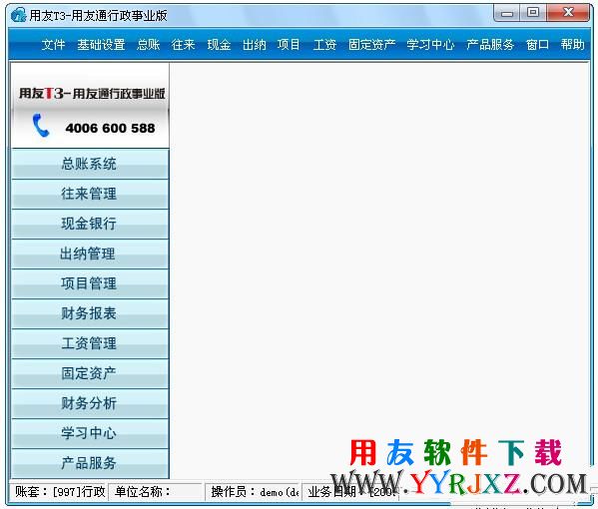Click the 用友T3 application icon in title bar
The width and height of the screenshot is (598, 509).
pos(18,16)
